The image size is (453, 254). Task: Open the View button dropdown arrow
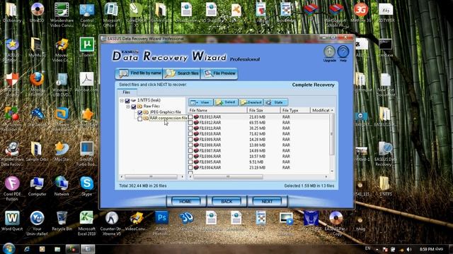click(197, 102)
